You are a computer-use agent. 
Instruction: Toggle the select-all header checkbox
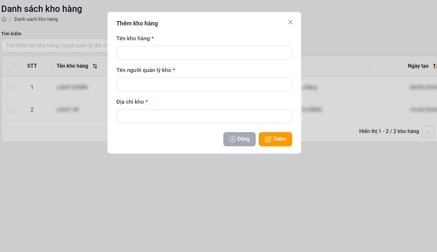[x=11, y=66]
